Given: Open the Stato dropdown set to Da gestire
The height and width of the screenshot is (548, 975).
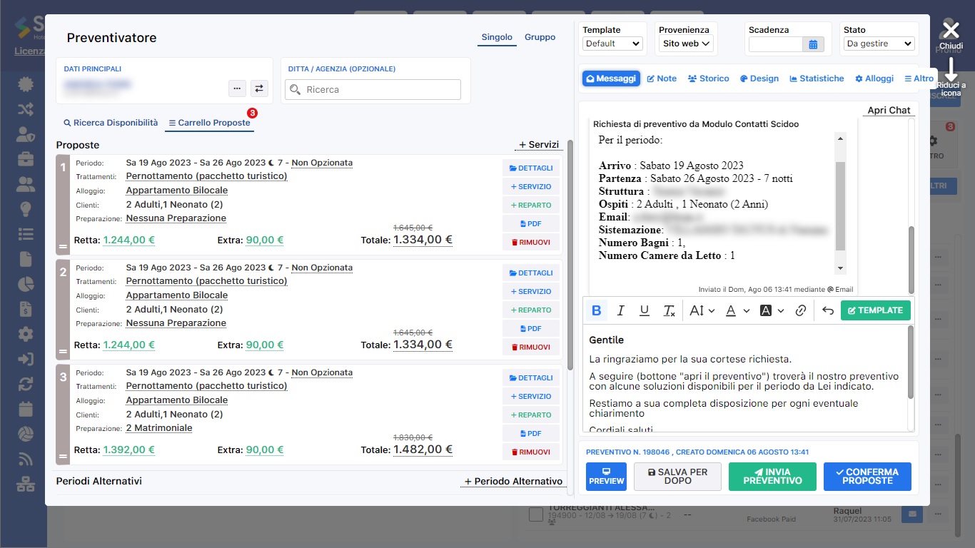Looking at the screenshot, I should 879,44.
